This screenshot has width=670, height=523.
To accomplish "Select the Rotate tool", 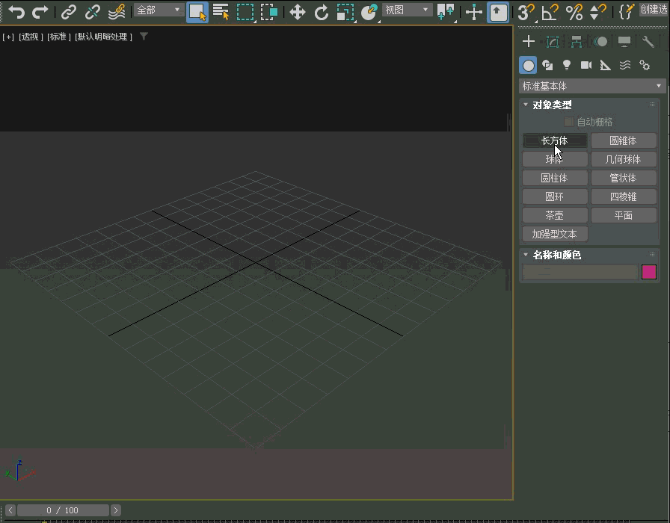I will point(321,12).
